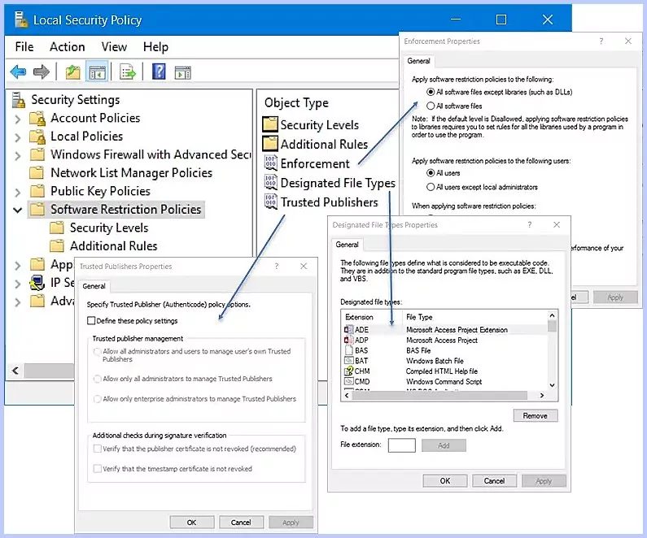Viewport: 647px width, 538px height.
Task: Open the File menu
Action: [x=24, y=47]
